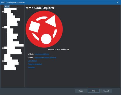Image resolution: width=121 pixels, height=95 pixels.
Task: Open the website link next to Website label
Action: 42,54
